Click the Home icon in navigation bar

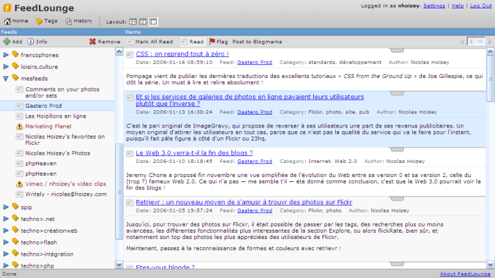(7, 21)
